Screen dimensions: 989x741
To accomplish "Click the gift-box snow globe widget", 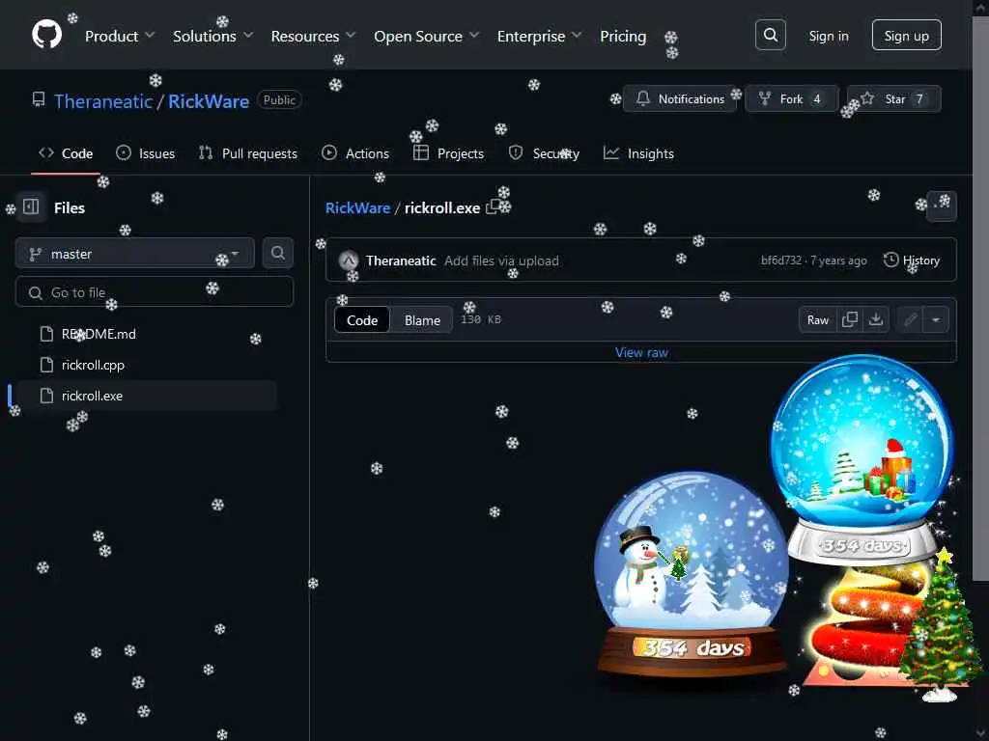I will click(x=862, y=458).
